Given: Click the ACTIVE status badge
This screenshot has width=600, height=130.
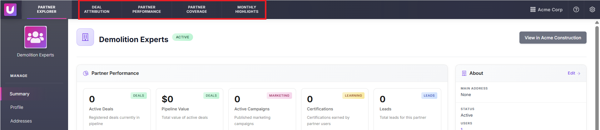Looking at the screenshot, I should tap(183, 37).
